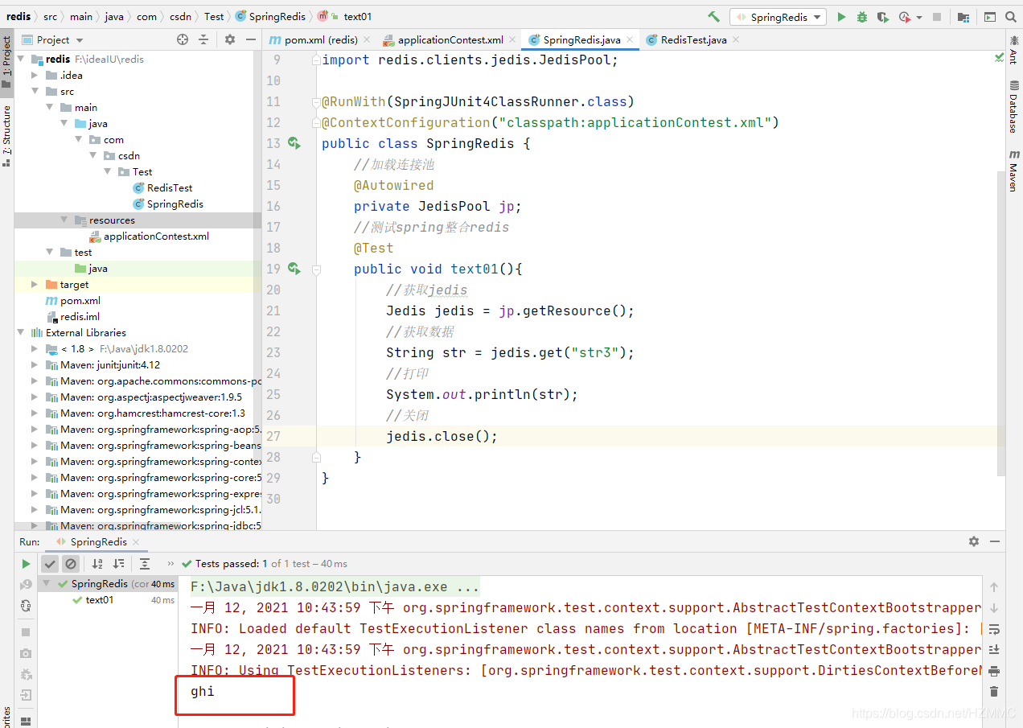The width and height of the screenshot is (1023, 728).
Task: Select SpringRedis tab in Run panel
Action: 97,542
